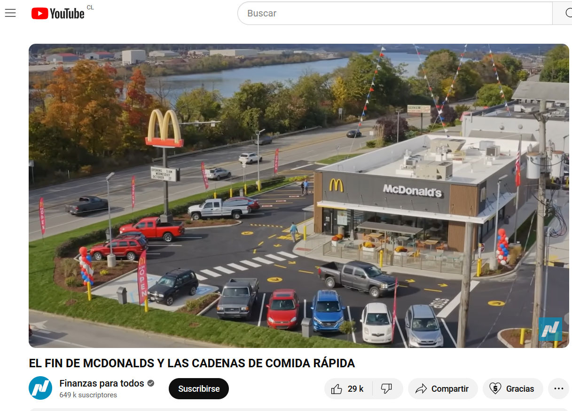Open Finanzas para todos channel avatar
This screenshot has width=572, height=411.
coord(40,388)
